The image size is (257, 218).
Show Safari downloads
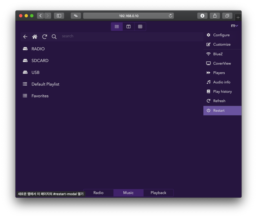point(202,16)
